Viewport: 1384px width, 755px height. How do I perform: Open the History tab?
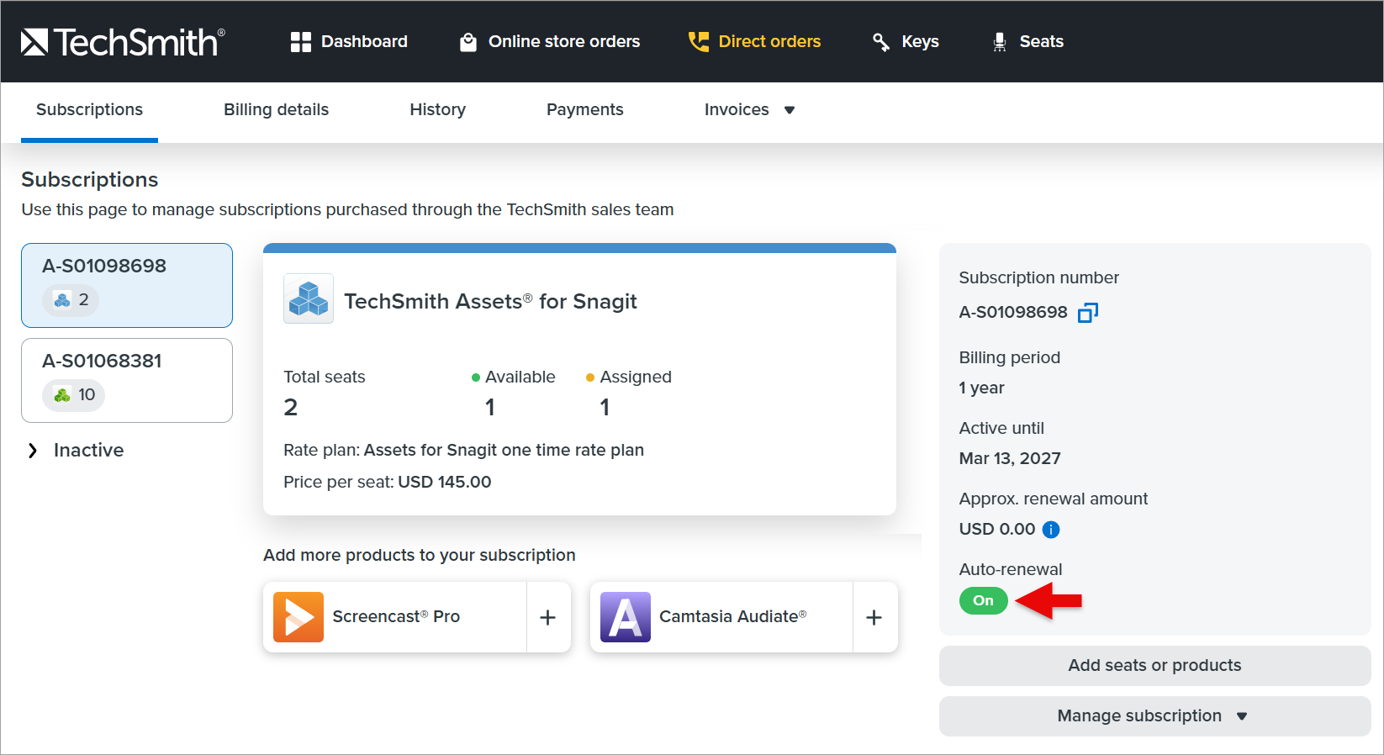pos(437,110)
